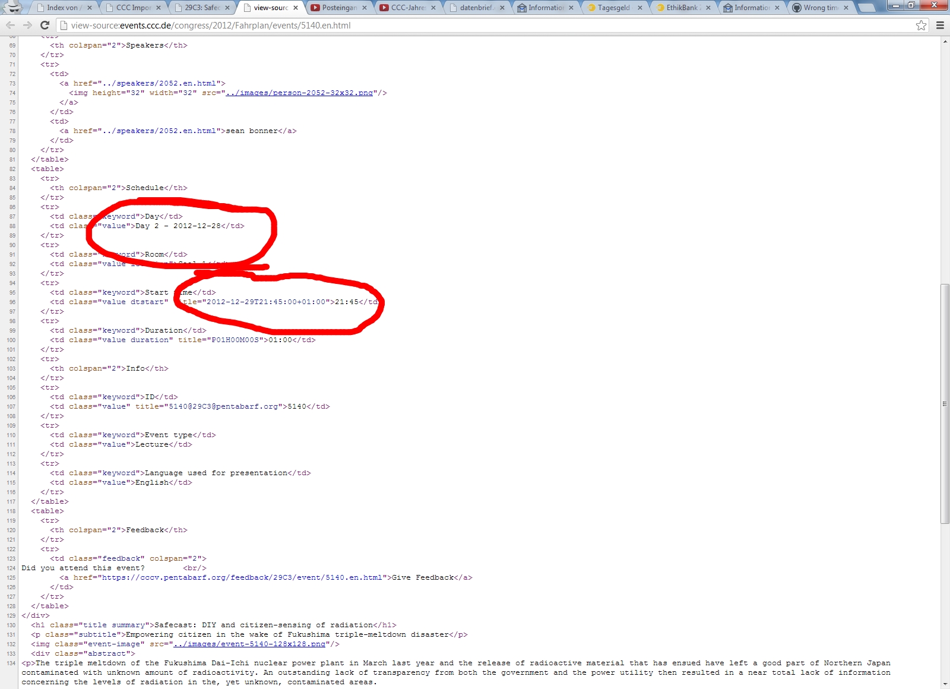
Task: Click the scrollbar down arrow
Action: (x=945, y=684)
